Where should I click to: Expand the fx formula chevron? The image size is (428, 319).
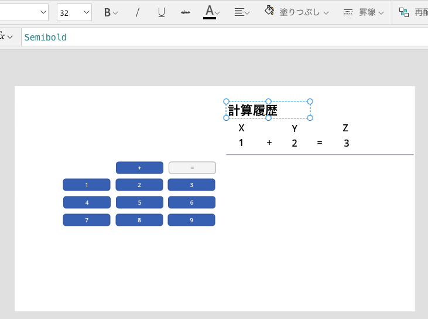click(x=10, y=37)
